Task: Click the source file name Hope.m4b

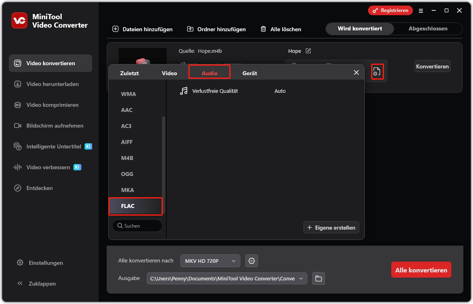Action: click(210, 51)
